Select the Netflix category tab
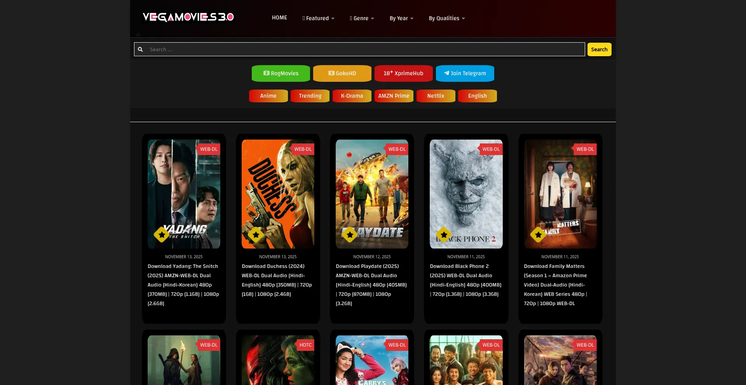The height and width of the screenshot is (385, 746). (x=436, y=96)
